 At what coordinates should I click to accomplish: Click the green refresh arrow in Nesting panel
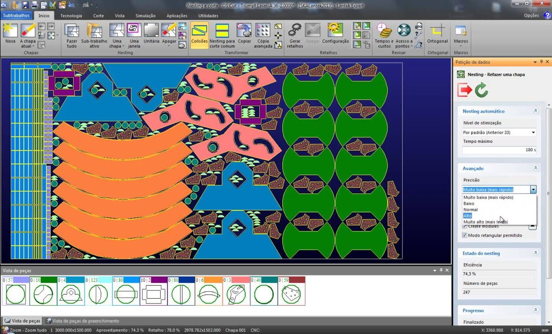pos(481,90)
